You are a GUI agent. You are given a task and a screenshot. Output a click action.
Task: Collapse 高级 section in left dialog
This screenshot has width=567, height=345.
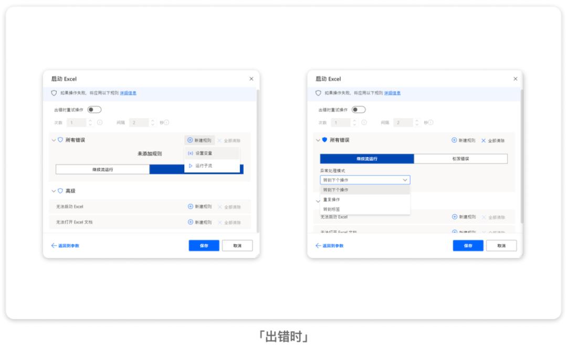point(54,191)
